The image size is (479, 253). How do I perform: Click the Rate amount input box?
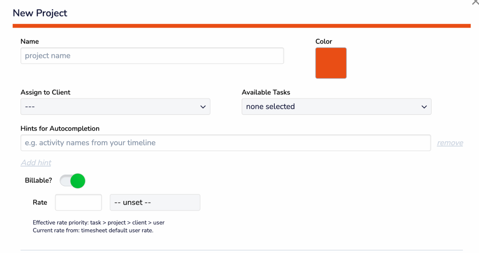click(78, 203)
